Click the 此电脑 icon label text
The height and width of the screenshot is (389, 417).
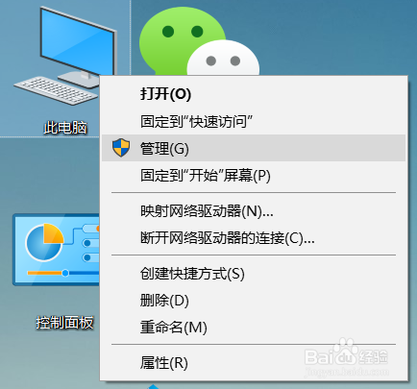click(65, 128)
